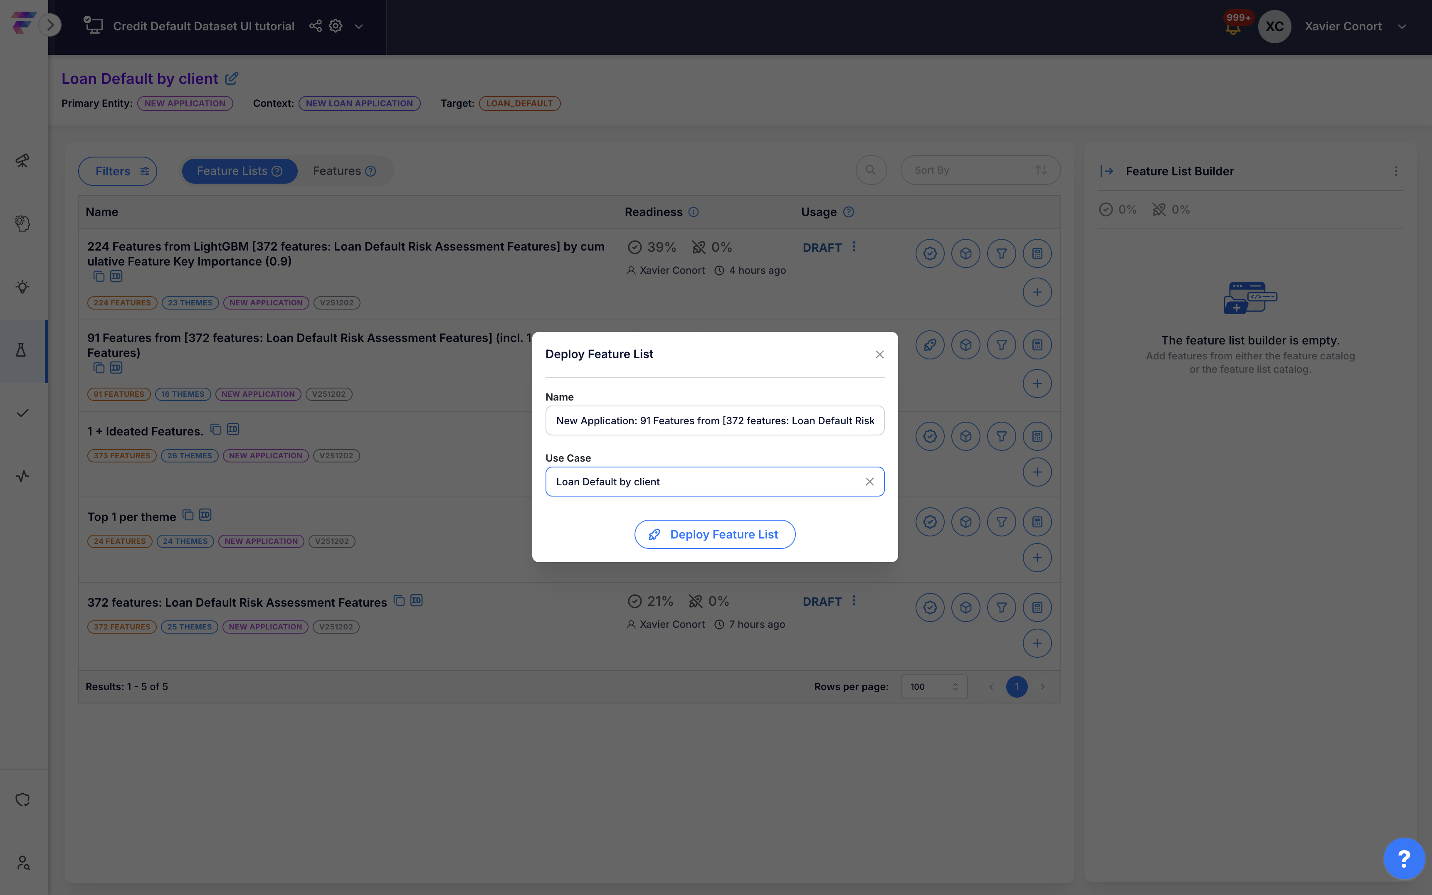Click the rocket deploy icon for the 91 Features list
This screenshot has height=895, width=1432.
click(930, 344)
